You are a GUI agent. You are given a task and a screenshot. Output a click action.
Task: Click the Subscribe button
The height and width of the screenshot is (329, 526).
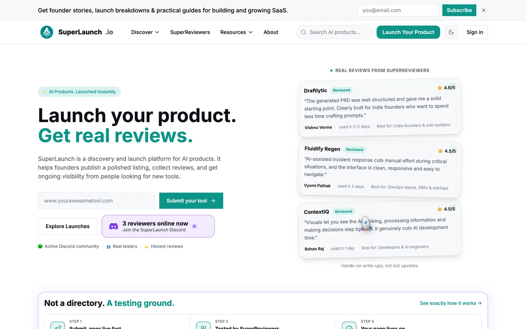tap(459, 10)
